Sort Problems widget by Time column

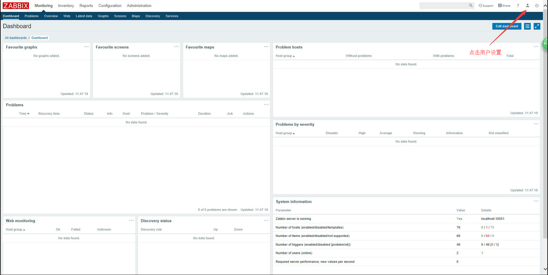click(24, 113)
